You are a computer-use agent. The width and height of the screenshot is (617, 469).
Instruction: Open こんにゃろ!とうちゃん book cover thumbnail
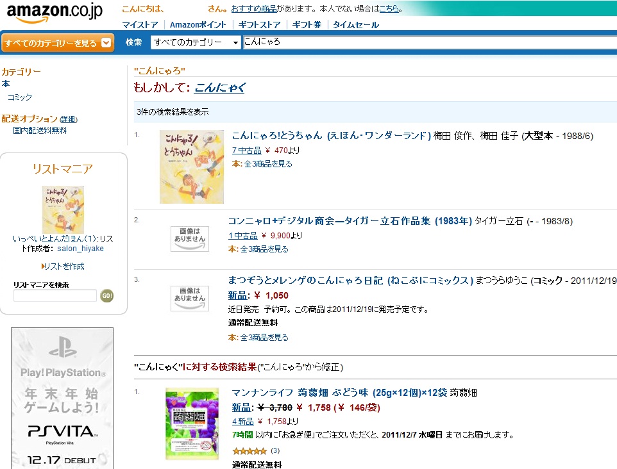point(192,167)
